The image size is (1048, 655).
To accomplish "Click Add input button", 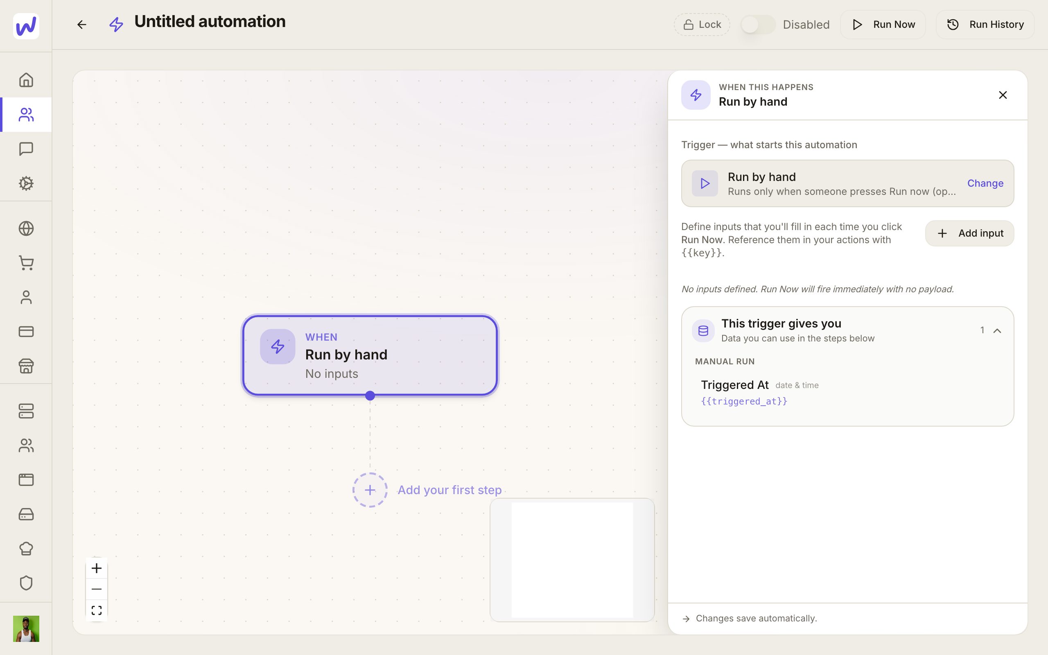I will (x=969, y=233).
